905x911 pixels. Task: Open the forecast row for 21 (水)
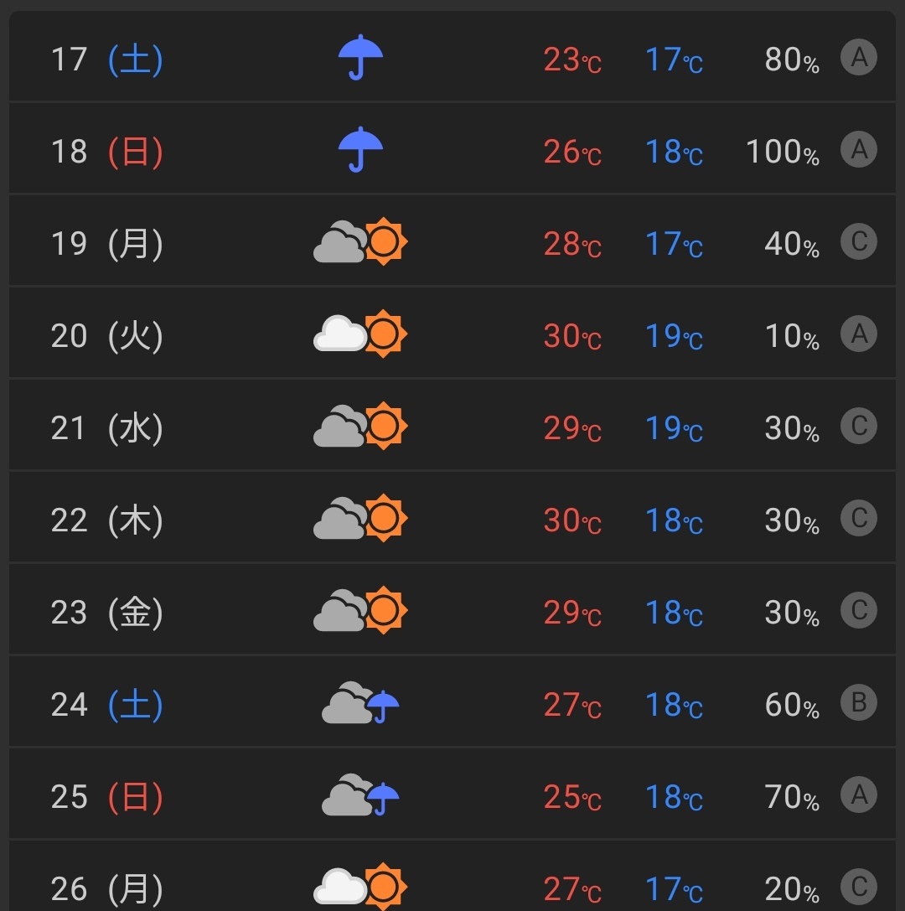tap(452, 426)
